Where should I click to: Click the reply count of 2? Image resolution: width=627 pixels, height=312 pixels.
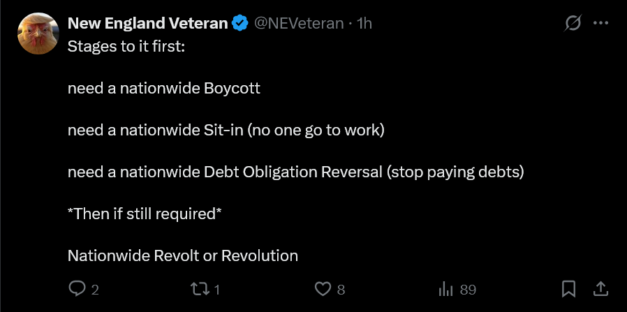95,289
